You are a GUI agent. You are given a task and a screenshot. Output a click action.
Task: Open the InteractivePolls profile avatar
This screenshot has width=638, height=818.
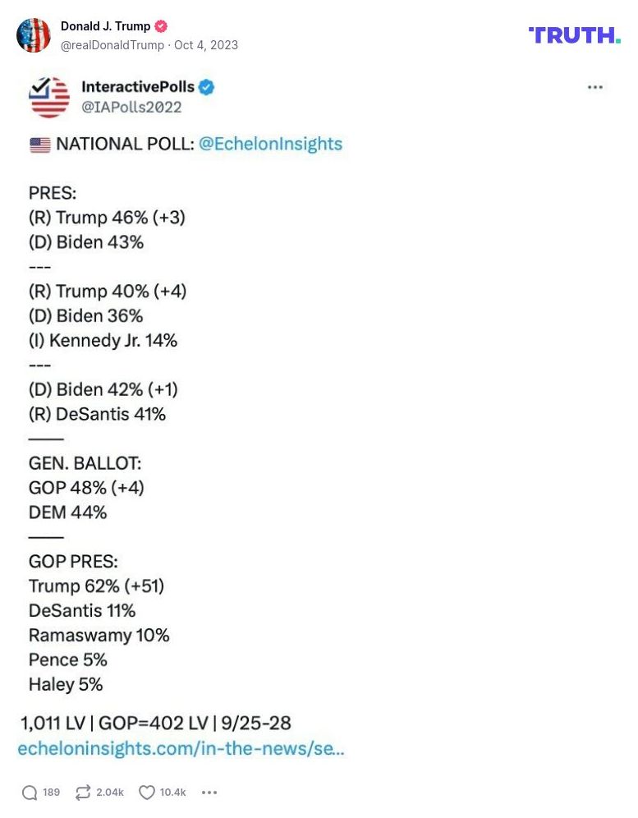tap(48, 96)
